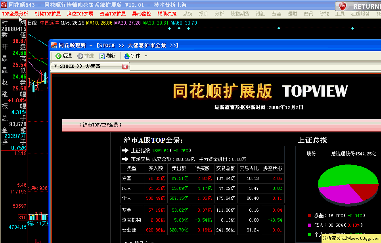Click the 券基 row label
Image resolution: width=381 pixels, height=243 pixels.
coord(126,178)
